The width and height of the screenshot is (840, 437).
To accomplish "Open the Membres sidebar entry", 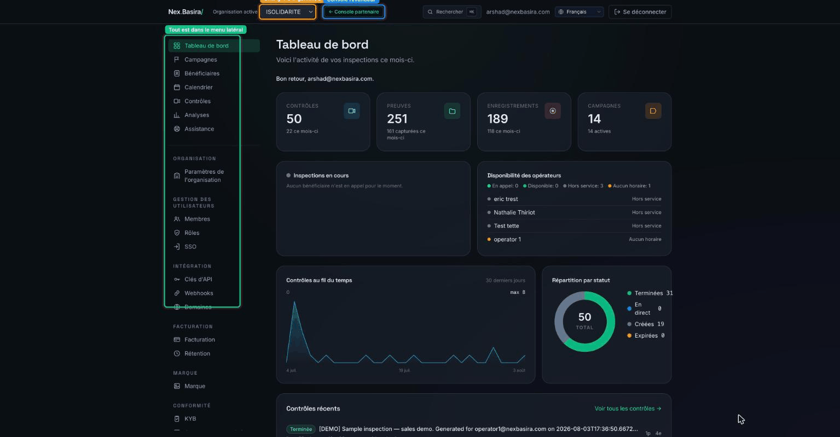I will pos(214,219).
